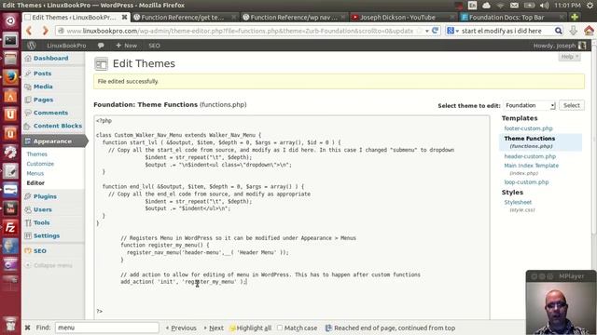Open the system gear menu in panel
597x335 pixels.
[x=590, y=6]
